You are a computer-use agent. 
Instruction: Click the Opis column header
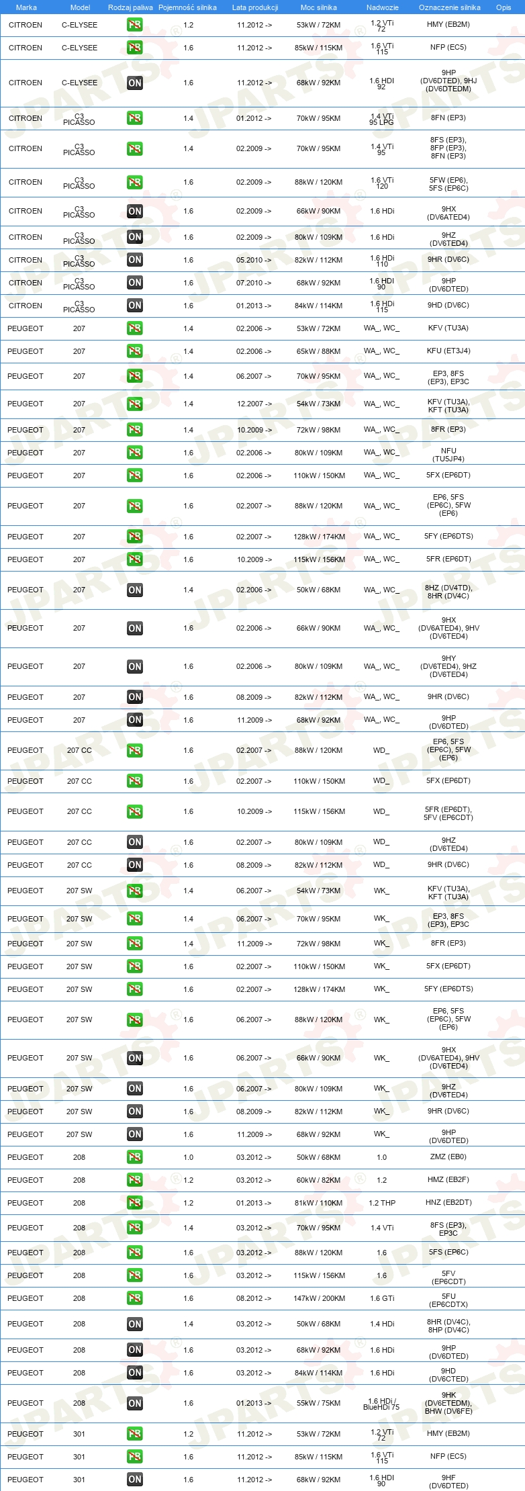(x=504, y=7)
